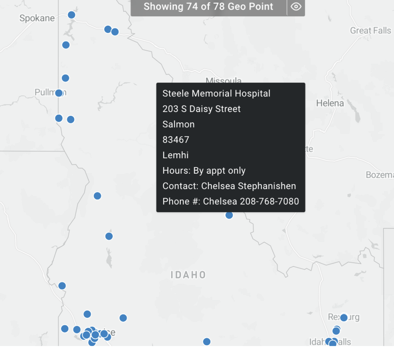Click the 'Showing 74 of 78 Geo Point' banner
The image size is (394, 348).
coord(208,7)
